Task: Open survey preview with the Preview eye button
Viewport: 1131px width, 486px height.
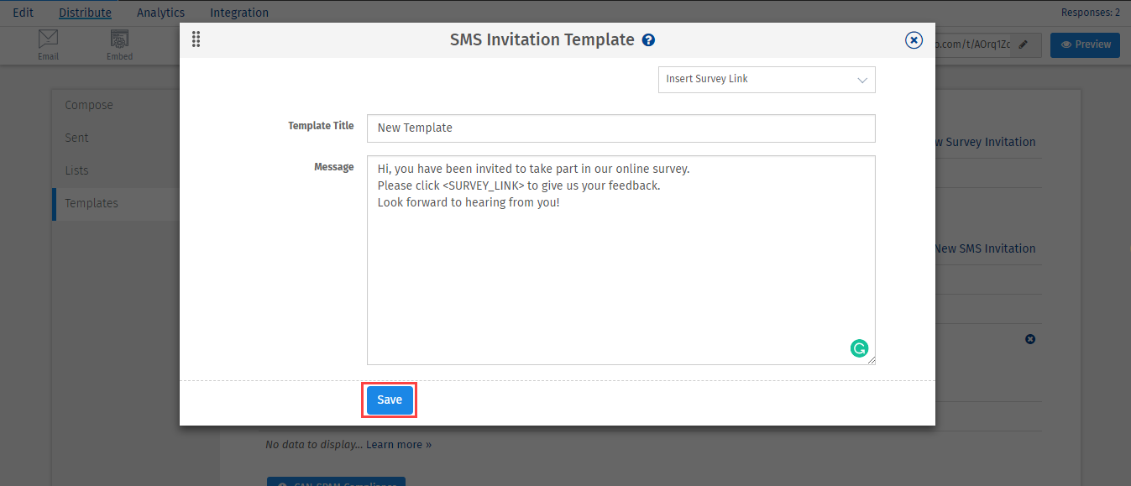Action: 1085,44
